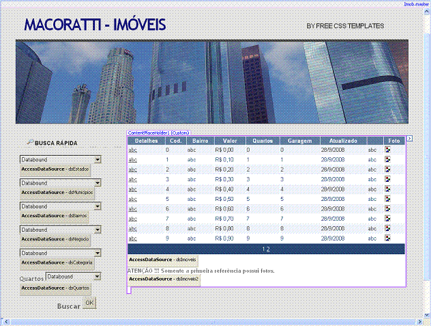Open the Quartos Databound dropdown
Image resolution: width=431 pixels, height=326 pixels.
pyautogui.click(x=98, y=276)
